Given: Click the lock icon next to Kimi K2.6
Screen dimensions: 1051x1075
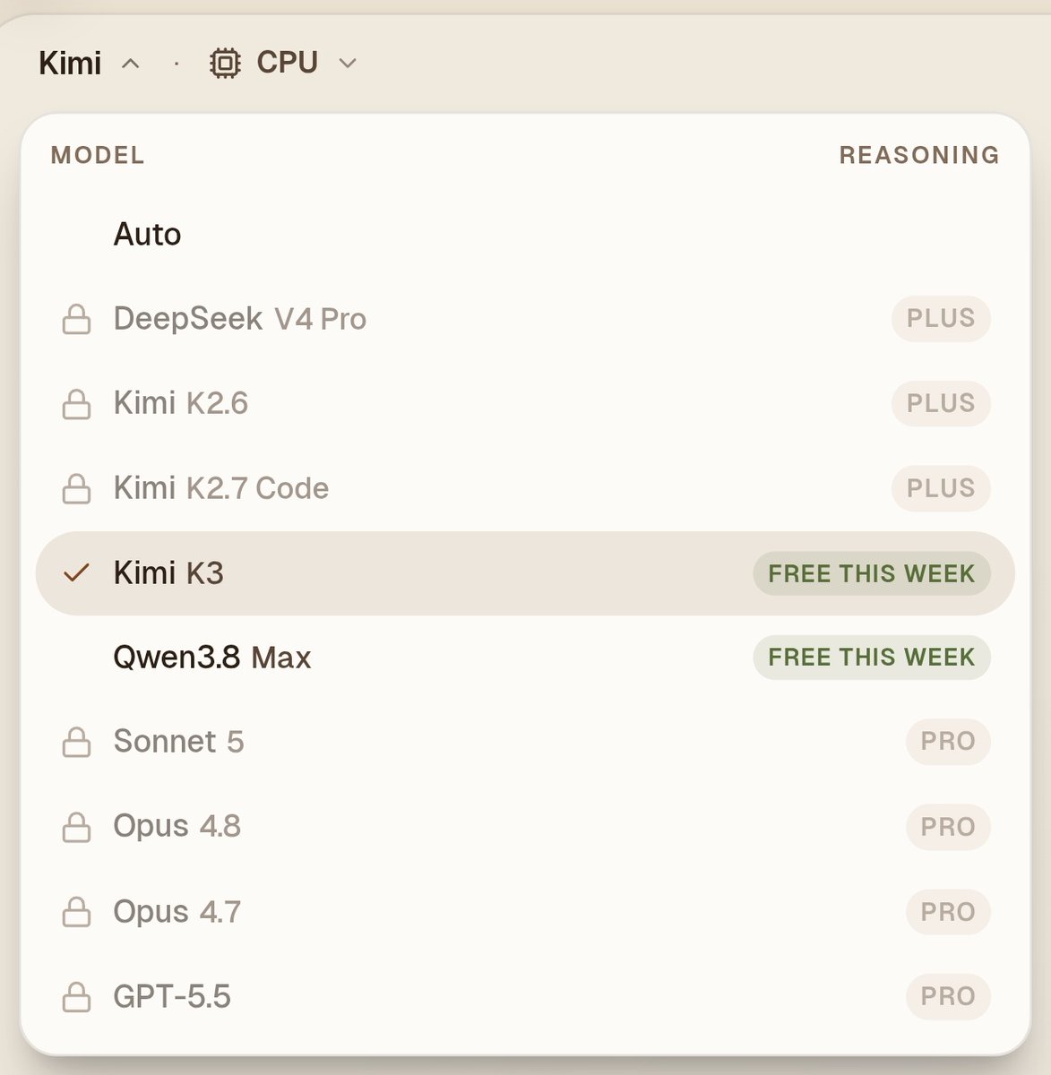Looking at the screenshot, I should coord(76,404).
